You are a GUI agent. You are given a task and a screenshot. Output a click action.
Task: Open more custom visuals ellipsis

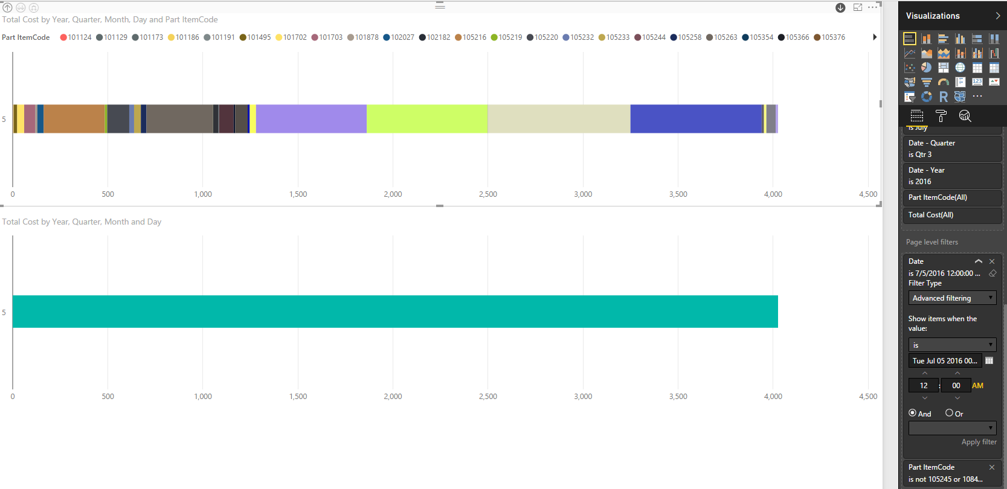[x=977, y=97]
